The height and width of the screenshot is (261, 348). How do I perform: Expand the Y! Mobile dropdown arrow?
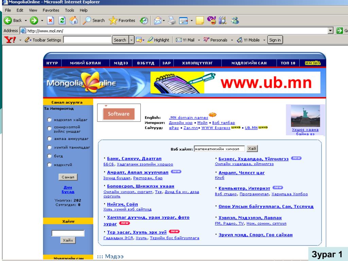pos(264,40)
